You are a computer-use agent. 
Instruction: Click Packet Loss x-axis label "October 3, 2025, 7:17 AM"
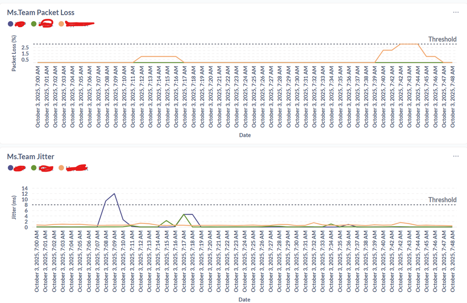click(185, 97)
